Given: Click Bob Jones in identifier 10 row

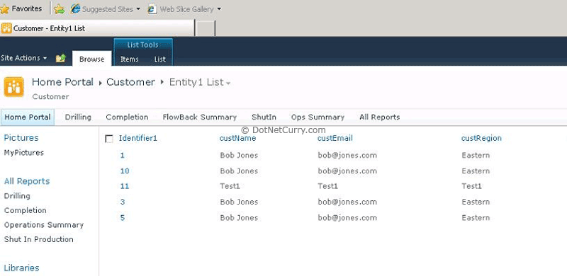Looking at the screenshot, I should [x=239, y=171].
